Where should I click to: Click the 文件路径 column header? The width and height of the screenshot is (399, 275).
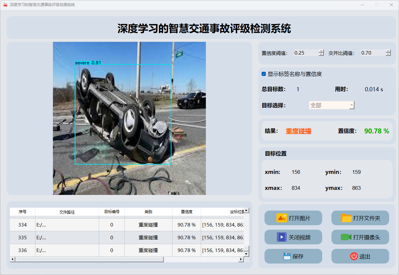[67, 212]
